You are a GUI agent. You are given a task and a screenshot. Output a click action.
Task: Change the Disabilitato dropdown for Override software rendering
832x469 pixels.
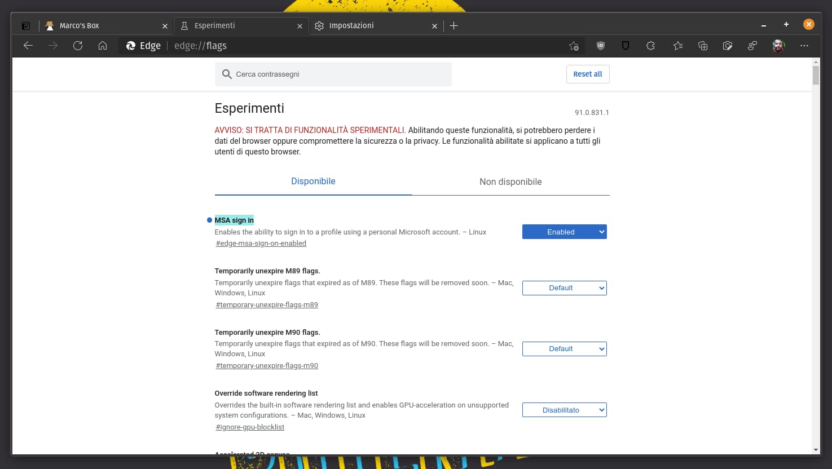tap(564, 410)
